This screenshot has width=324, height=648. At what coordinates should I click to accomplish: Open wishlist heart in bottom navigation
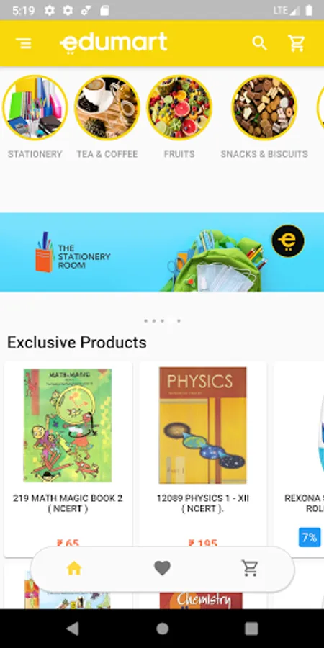[x=163, y=569]
